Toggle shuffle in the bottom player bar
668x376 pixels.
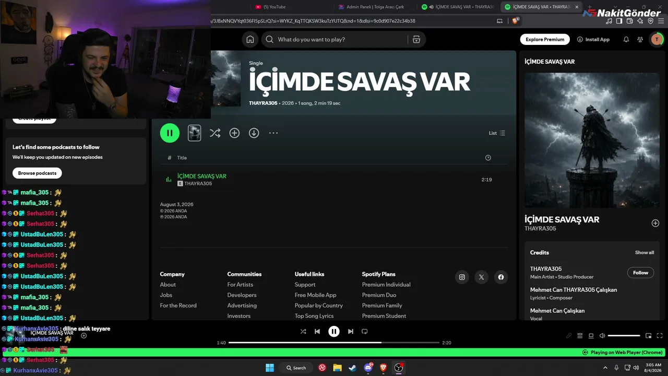303,331
